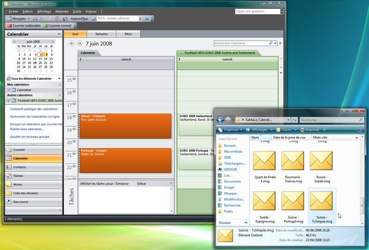The width and height of the screenshot is (369, 250).
Task: Click the Explorer back navigation button
Action: (220, 120)
